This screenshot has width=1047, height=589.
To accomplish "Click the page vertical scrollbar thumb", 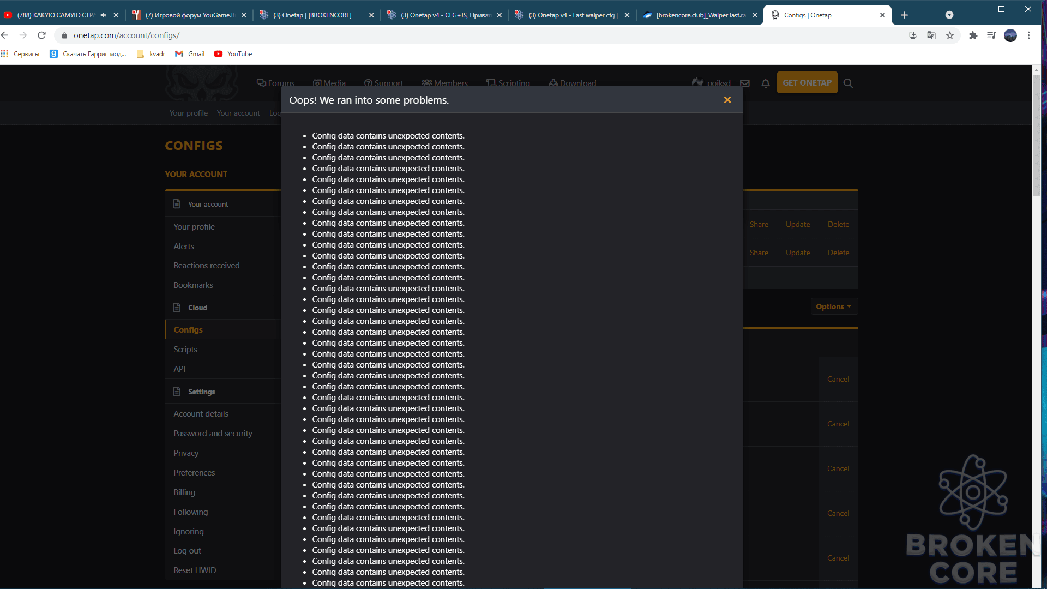I will pos(1037,136).
